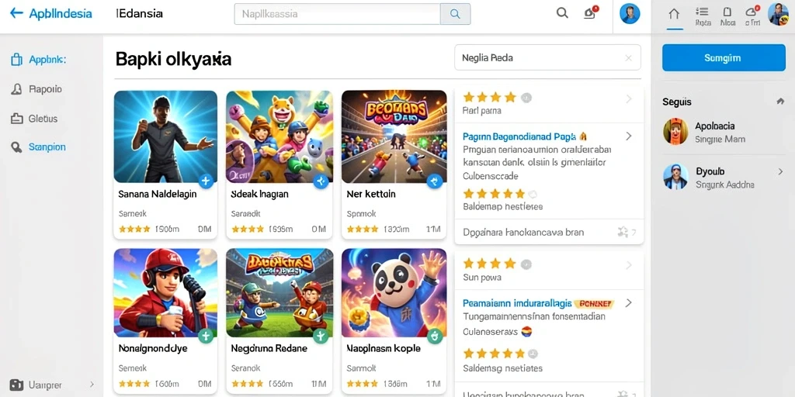This screenshot has width=795, height=397.
Task: Click the five-star rating above Baldemap hestietee
Action: [x=494, y=193]
